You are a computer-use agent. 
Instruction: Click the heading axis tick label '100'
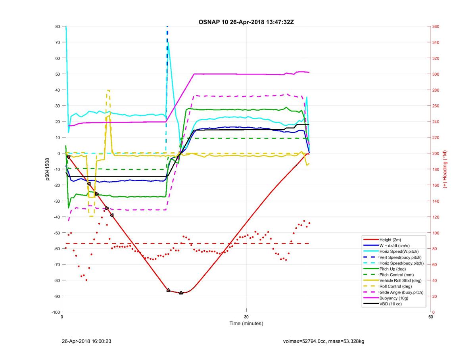pos(436,233)
